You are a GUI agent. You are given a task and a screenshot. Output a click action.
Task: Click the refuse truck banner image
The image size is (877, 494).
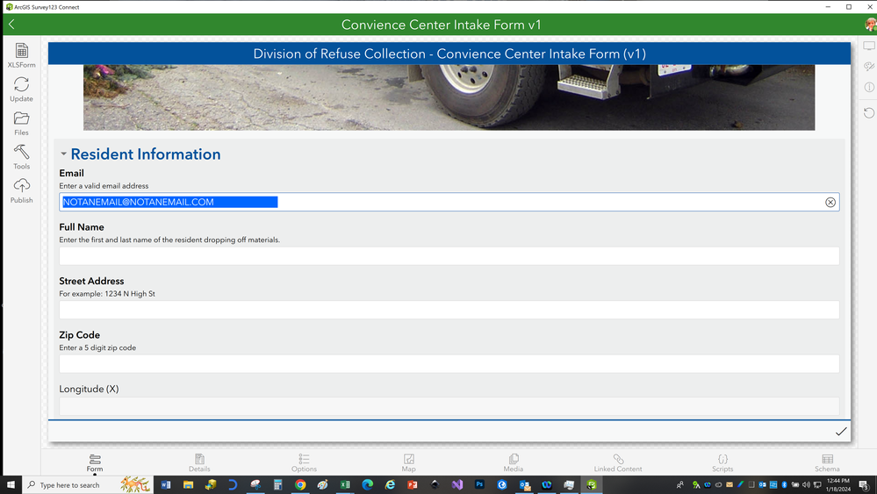coord(449,97)
